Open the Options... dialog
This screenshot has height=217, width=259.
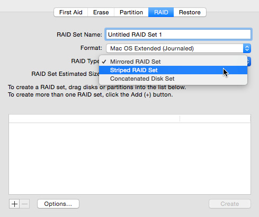coord(58,204)
